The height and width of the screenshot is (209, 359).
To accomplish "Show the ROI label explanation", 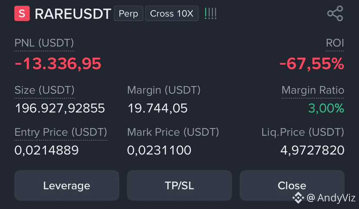I will [335, 43].
